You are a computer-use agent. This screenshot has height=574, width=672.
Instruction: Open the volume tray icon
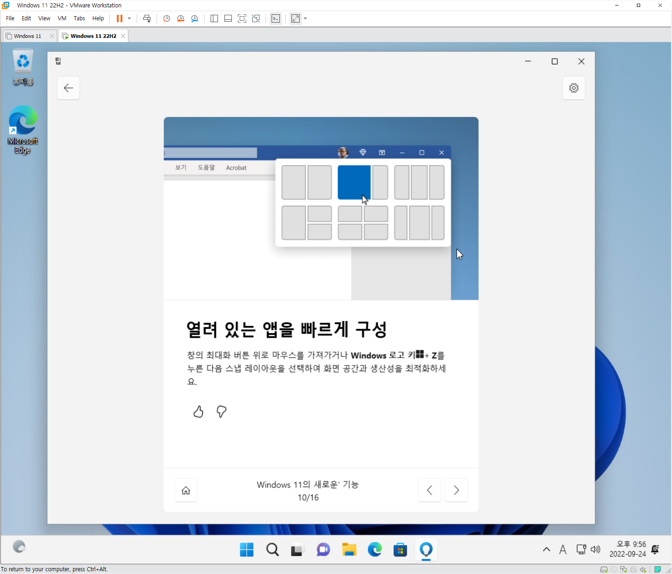click(x=596, y=550)
